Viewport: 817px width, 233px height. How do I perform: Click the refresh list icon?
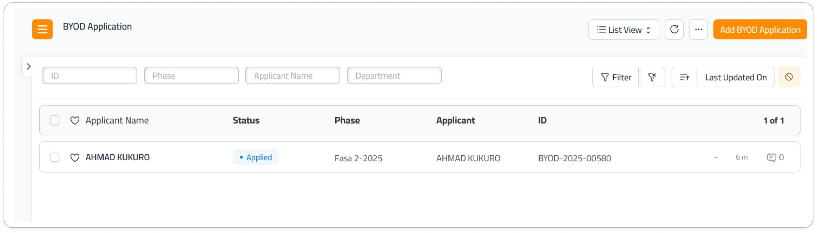pos(674,30)
